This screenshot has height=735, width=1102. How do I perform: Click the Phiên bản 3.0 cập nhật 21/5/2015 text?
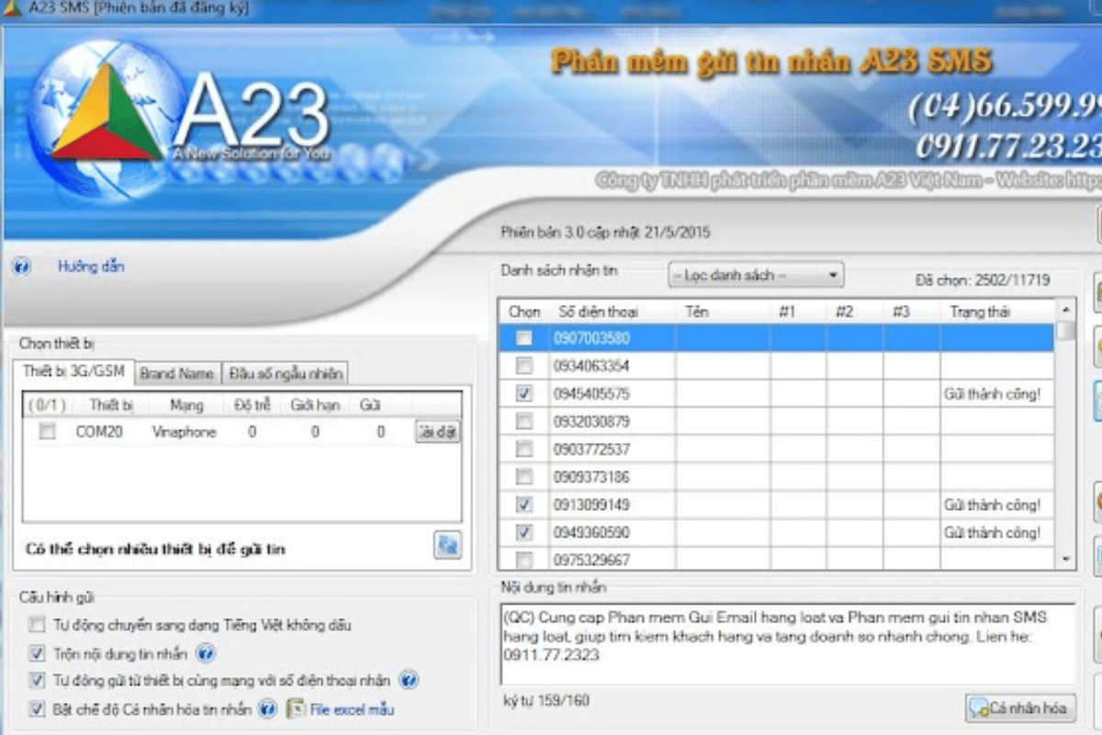pyautogui.click(x=605, y=232)
